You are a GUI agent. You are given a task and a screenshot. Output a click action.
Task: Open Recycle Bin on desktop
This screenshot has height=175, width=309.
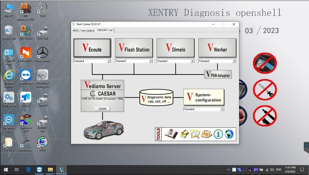point(9,33)
